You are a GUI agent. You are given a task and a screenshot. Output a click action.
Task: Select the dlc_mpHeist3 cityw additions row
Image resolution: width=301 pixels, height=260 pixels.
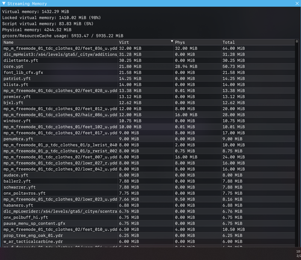click(149, 54)
